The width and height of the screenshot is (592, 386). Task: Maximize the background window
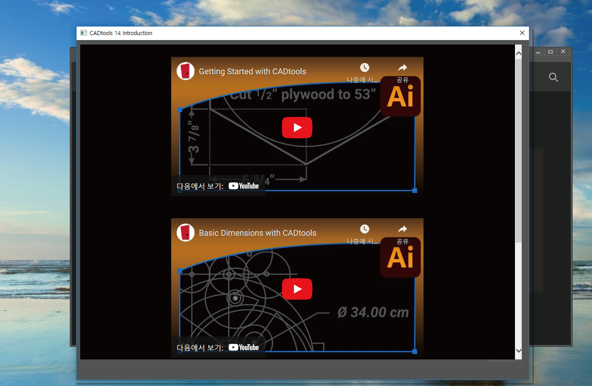550,52
